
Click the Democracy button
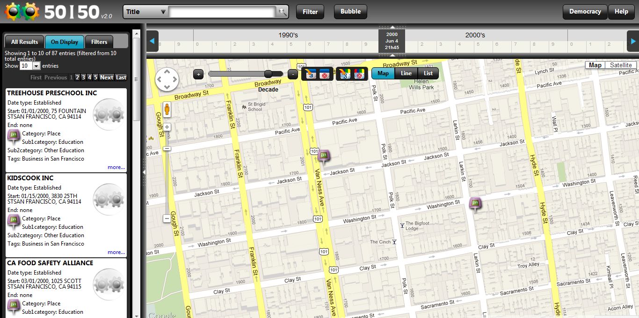pyautogui.click(x=585, y=12)
